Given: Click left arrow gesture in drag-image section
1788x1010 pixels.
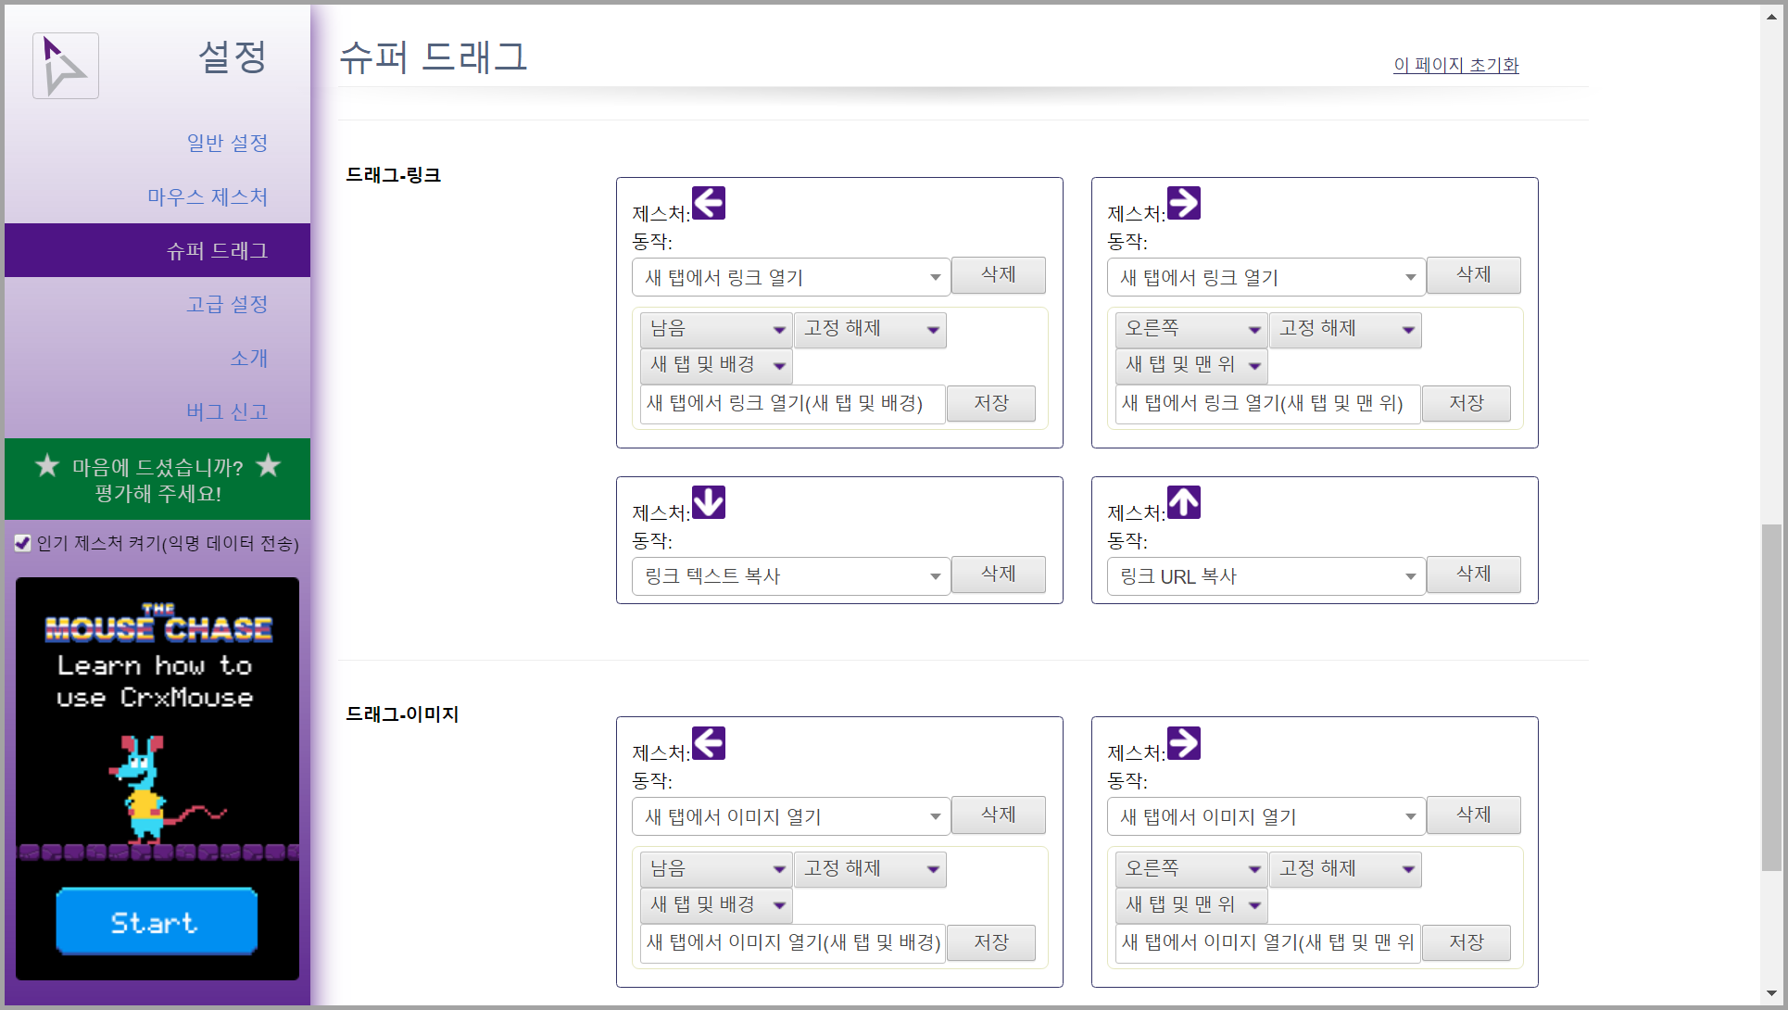Looking at the screenshot, I should [x=709, y=743].
